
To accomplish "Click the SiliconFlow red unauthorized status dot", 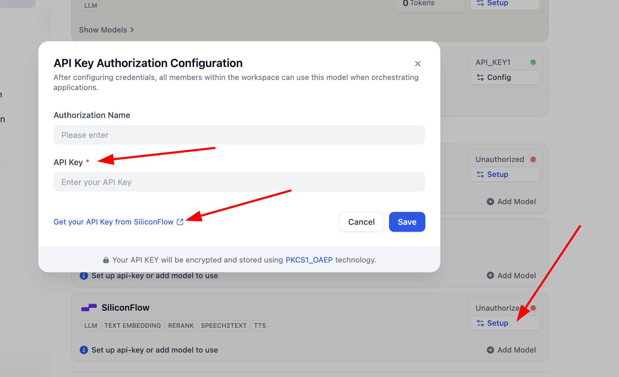I will coord(533,308).
